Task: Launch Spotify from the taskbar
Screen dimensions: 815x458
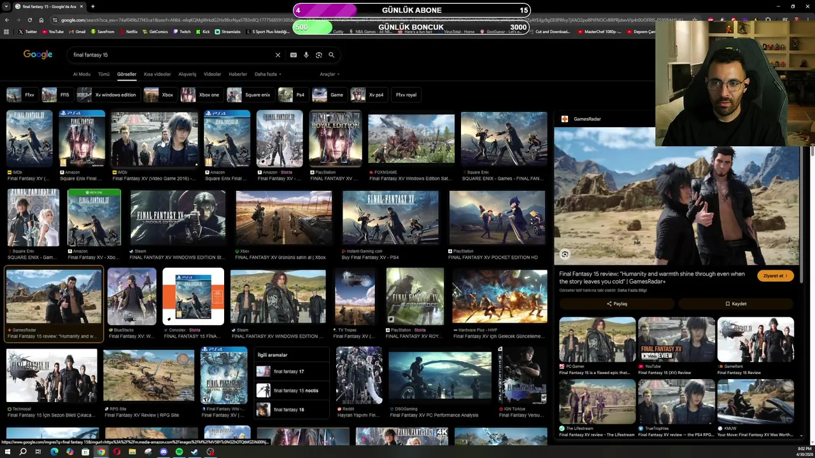Action: (179, 452)
